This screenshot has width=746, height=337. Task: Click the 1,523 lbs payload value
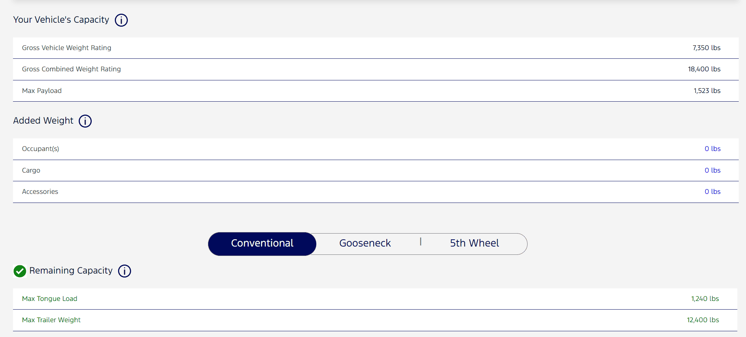707,91
